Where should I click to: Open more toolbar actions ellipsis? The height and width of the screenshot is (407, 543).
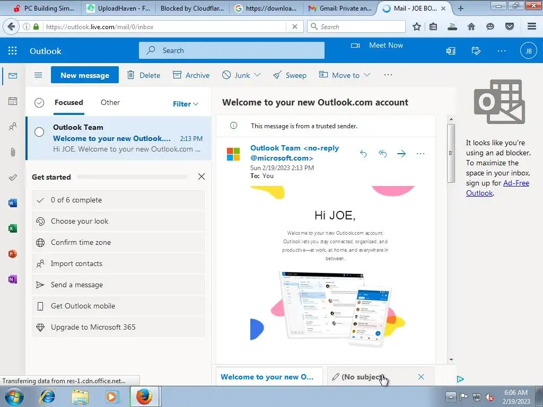(x=388, y=75)
